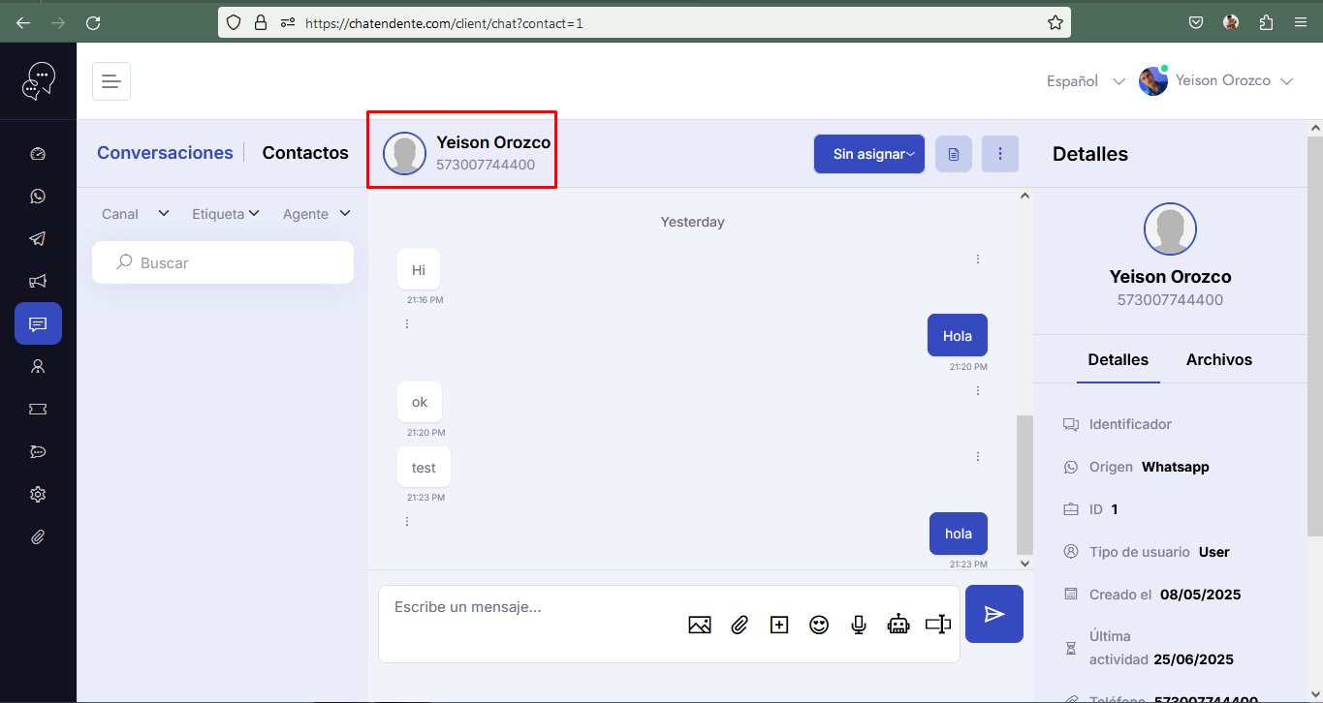The image size is (1323, 703).
Task: Expand the Agente filter dropdown
Action: (x=317, y=214)
